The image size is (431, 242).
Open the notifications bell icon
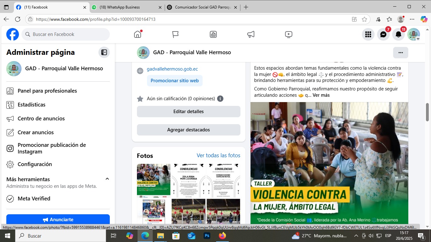(x=399, y=34)
